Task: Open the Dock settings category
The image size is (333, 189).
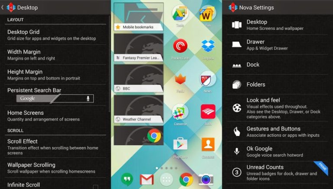Action: (277, 64)
